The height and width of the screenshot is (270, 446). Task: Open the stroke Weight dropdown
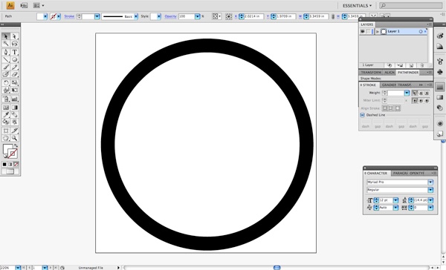[x=407, y=93]
